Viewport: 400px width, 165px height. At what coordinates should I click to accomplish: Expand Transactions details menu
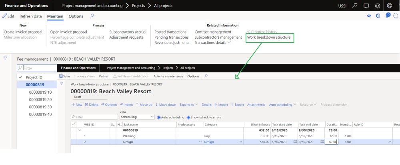point(213,43)
